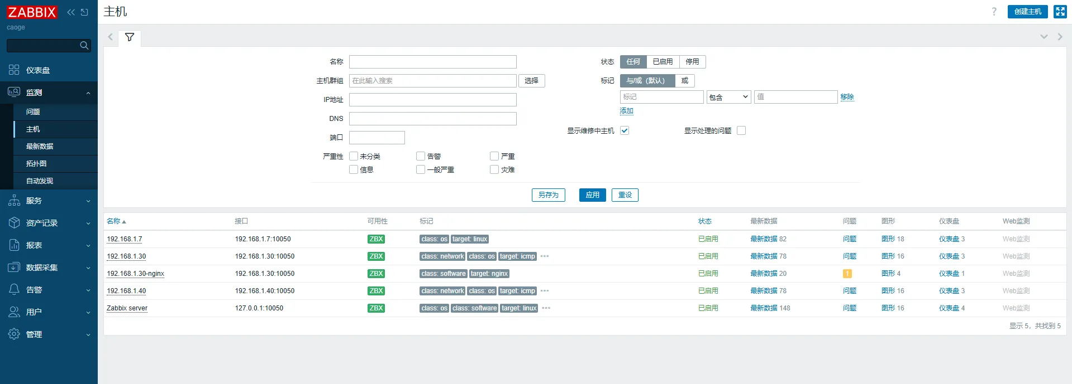This screenshot has height=384, width=1072.
Task: Select the 或 tag evaluation option
Action: point(685,81)
